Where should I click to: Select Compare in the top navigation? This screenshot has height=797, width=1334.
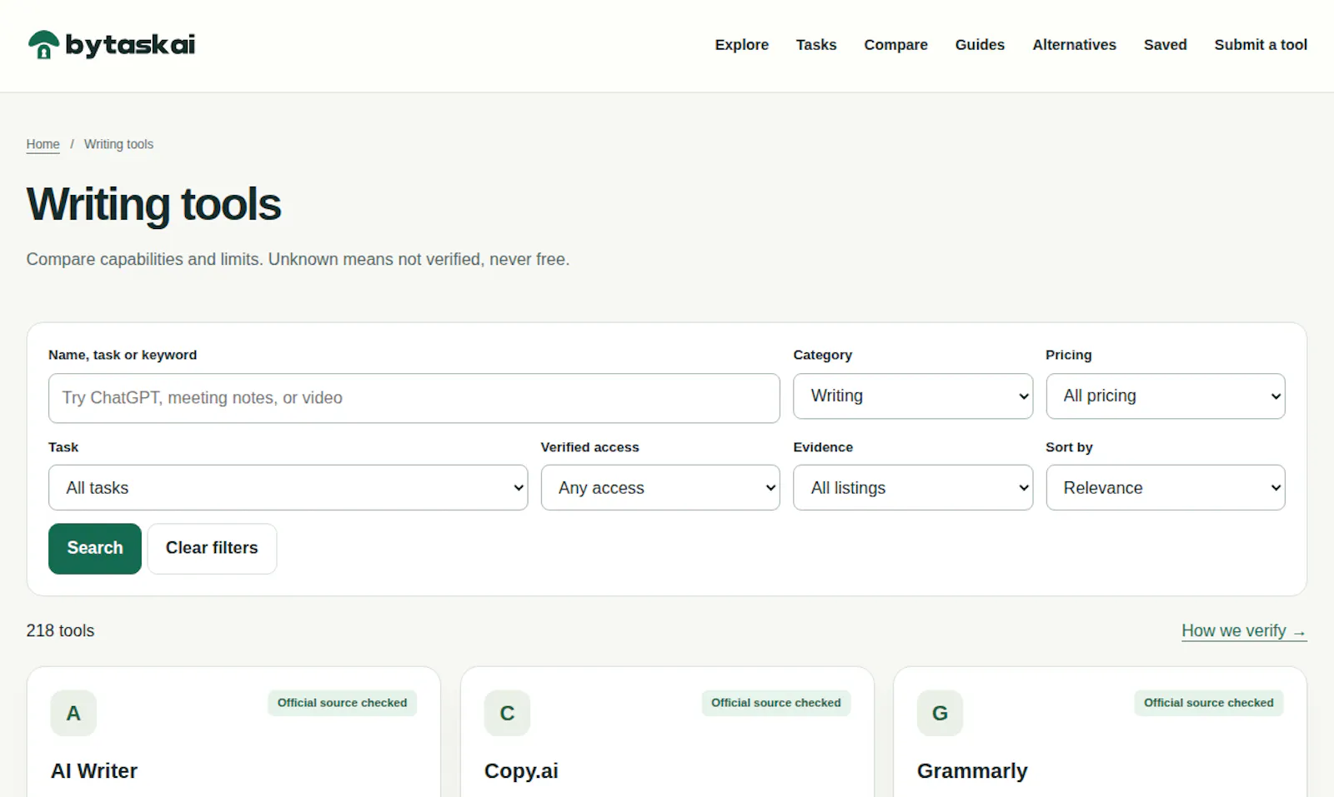coord(895,45)
